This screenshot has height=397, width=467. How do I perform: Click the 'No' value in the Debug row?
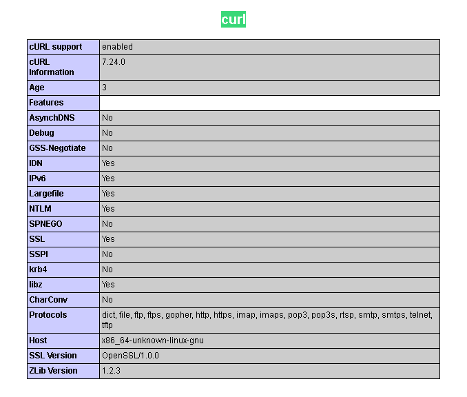(107, 133)
